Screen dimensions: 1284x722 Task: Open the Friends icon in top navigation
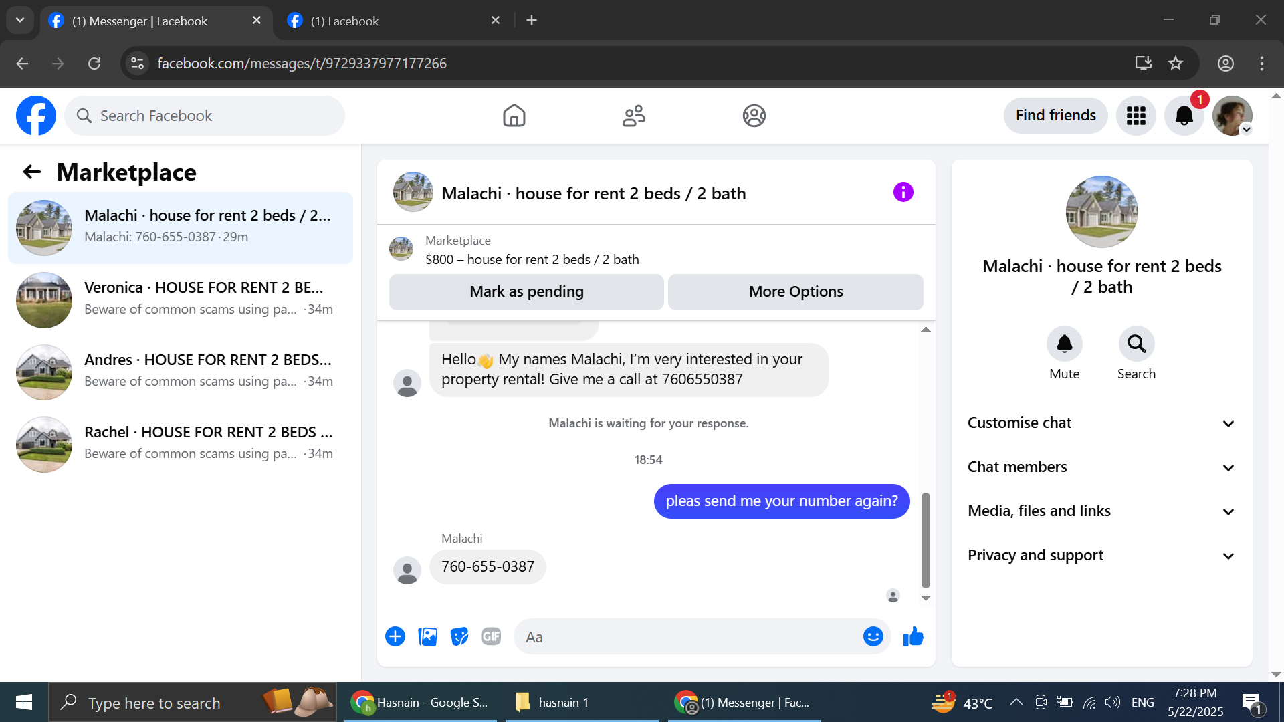pos(634,116)
